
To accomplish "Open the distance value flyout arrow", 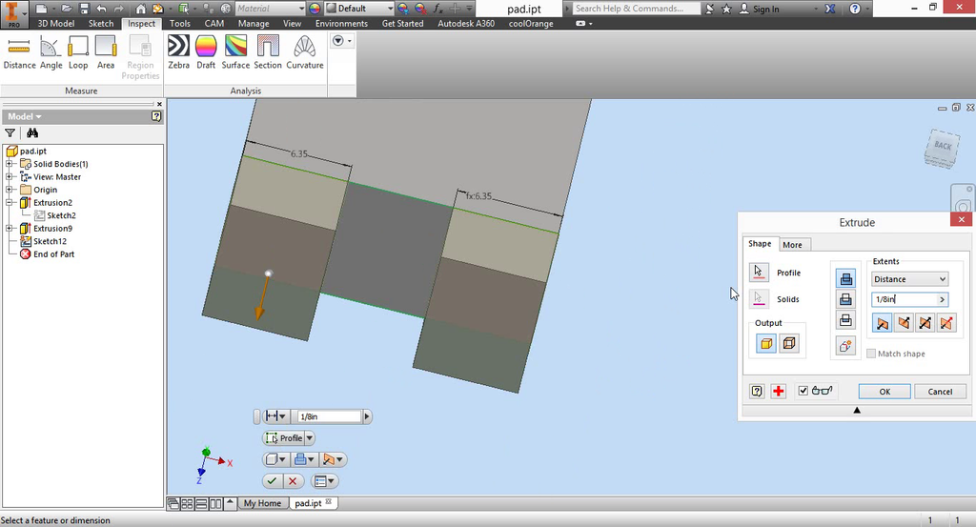I will coord(943,299).
